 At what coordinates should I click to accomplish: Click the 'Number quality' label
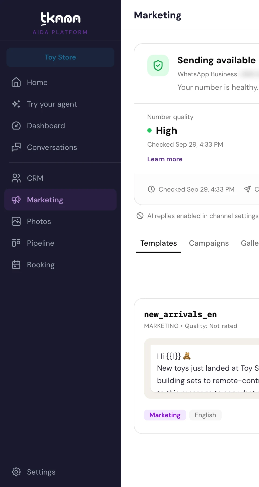170,117
